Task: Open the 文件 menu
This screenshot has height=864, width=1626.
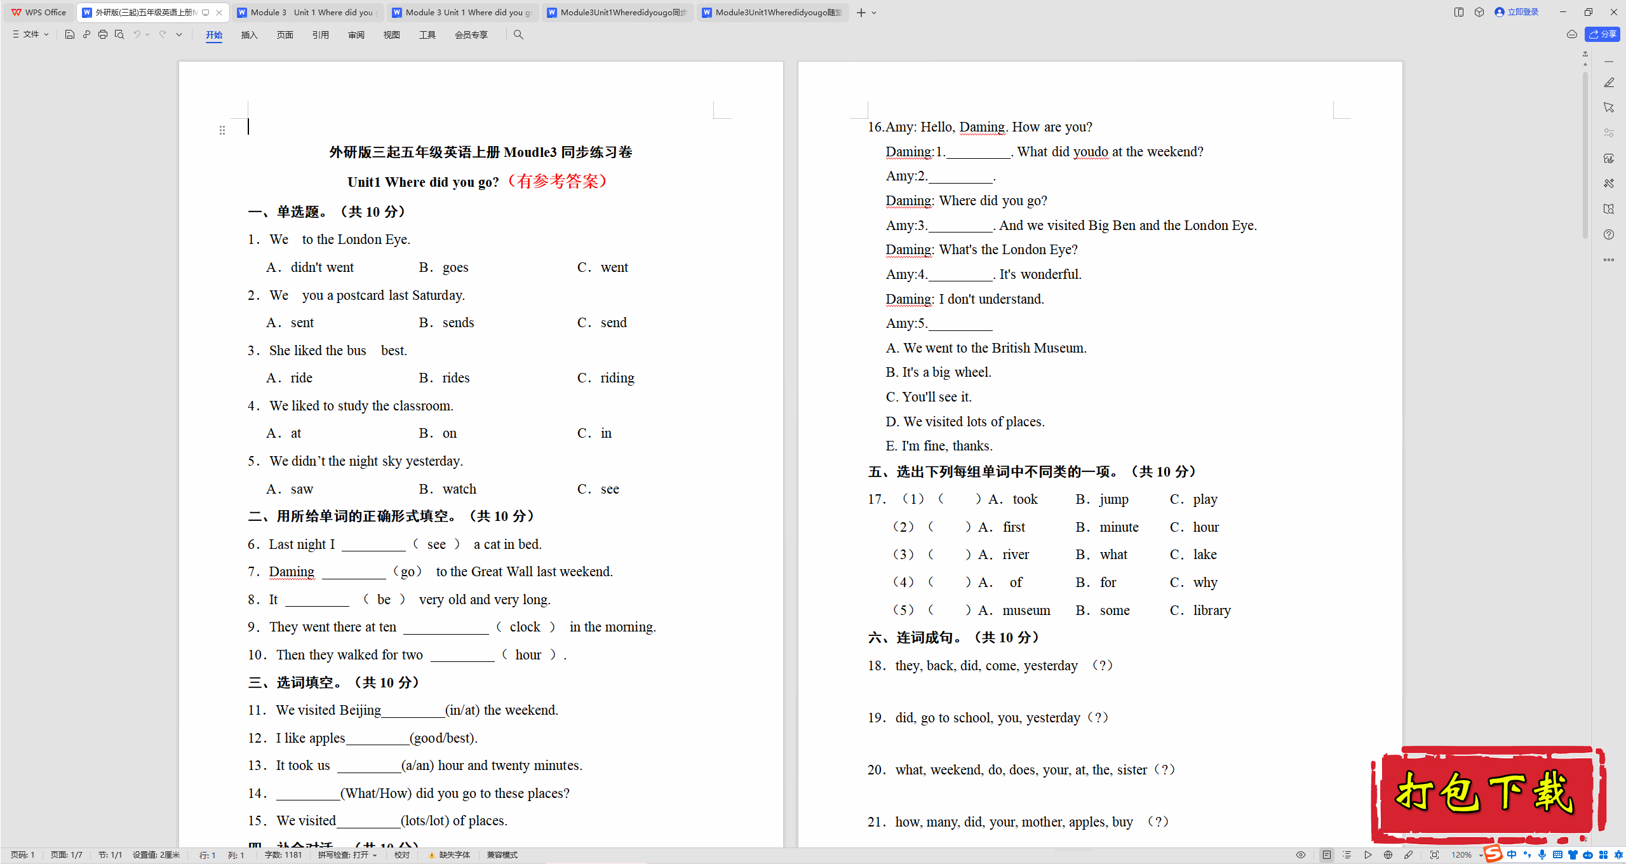Action: pyautogui.click(x=30, y=34)
